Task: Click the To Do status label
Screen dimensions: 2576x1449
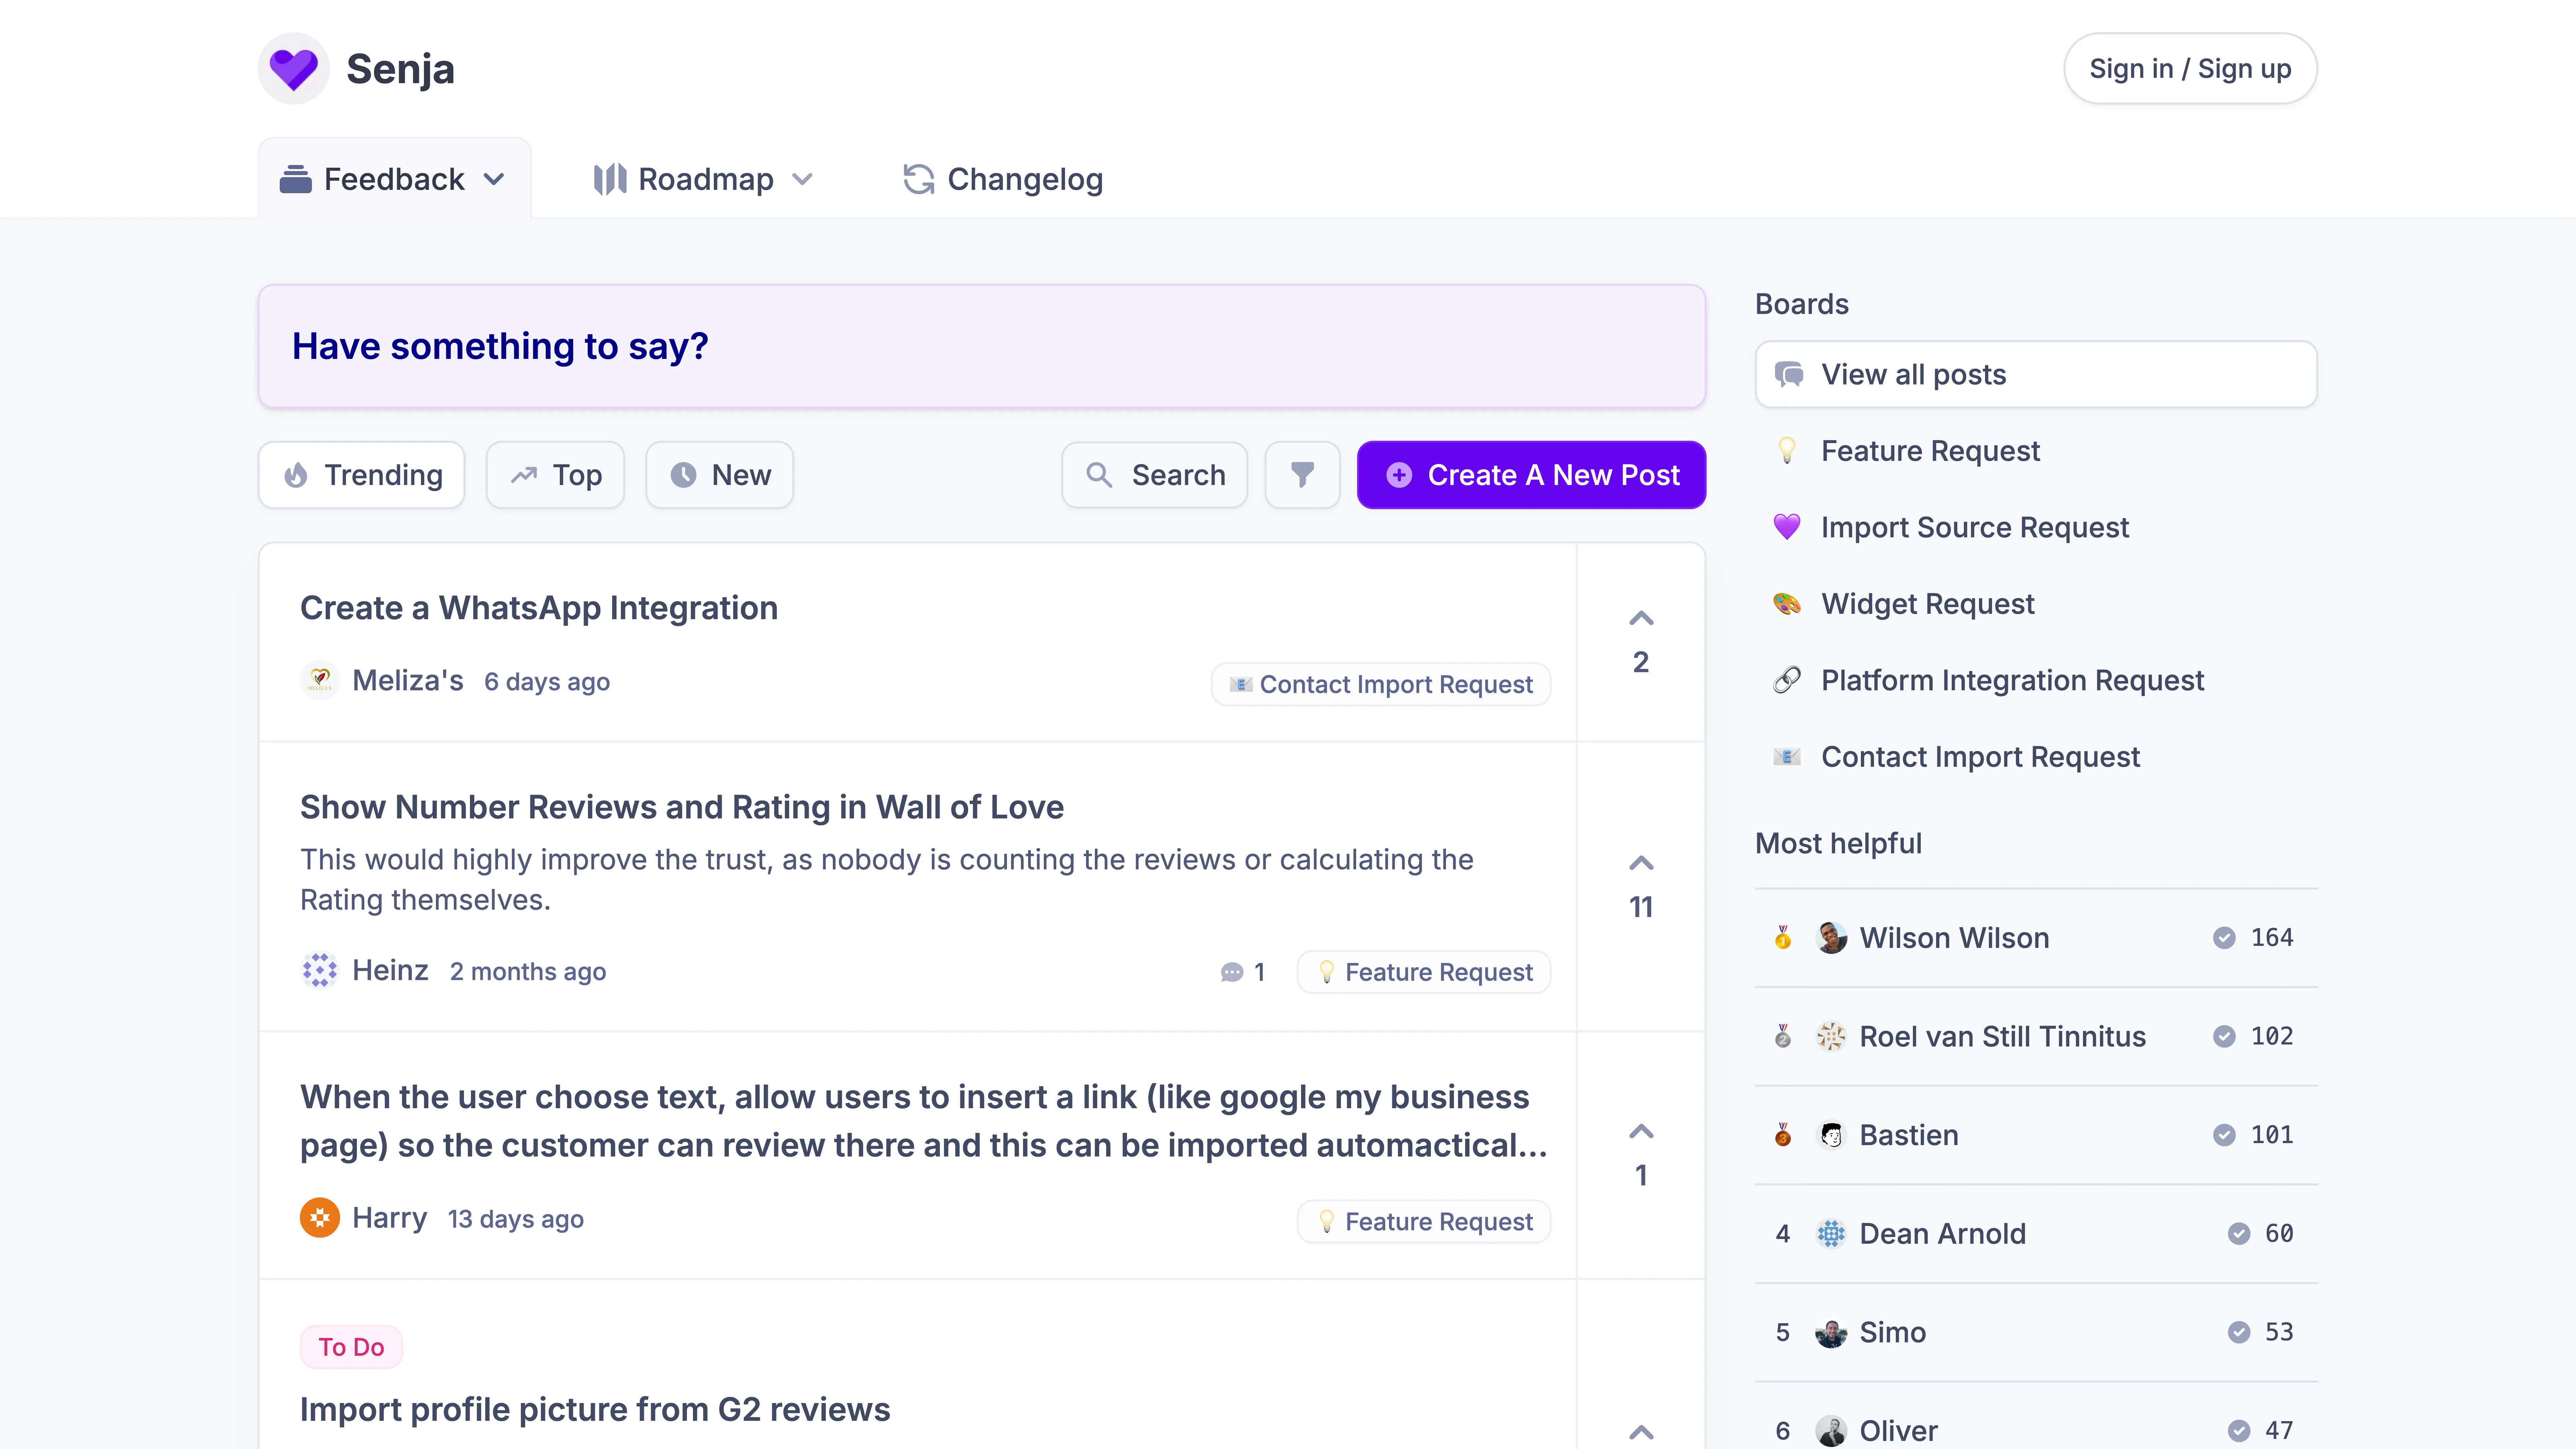Action: click(351, 1347)
